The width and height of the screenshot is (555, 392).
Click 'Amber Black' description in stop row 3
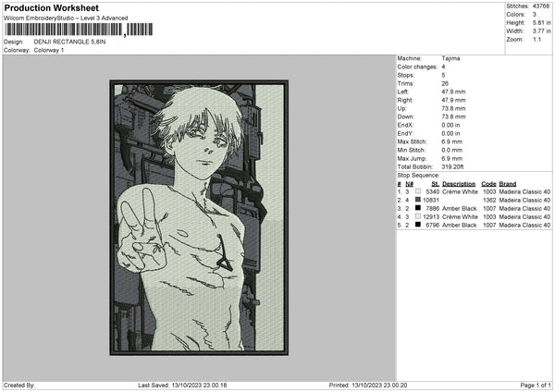[459, 208]
